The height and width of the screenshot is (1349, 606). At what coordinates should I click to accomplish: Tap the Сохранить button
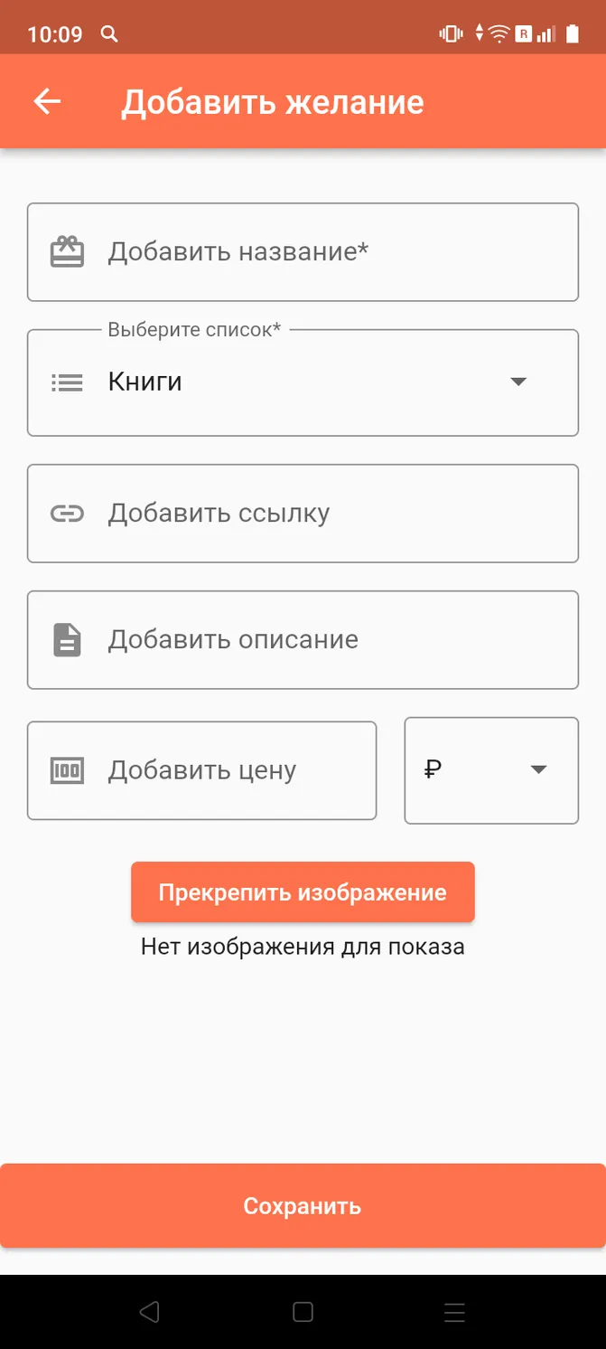[x=303, y=1206]
